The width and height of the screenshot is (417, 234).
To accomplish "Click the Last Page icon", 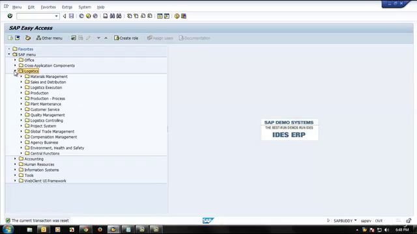I will point(150,16).
